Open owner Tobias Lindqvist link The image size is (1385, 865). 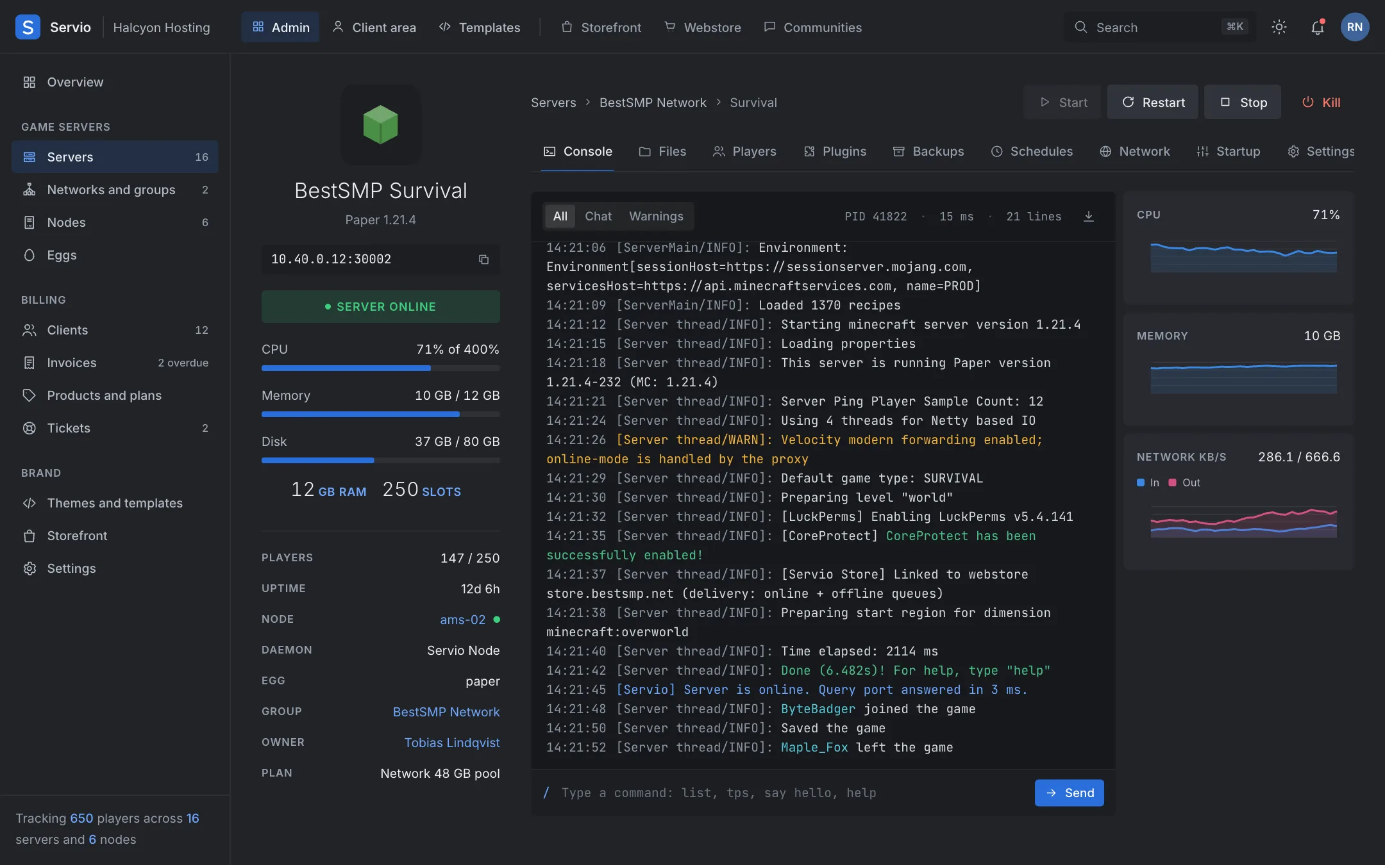pos(452,743)
